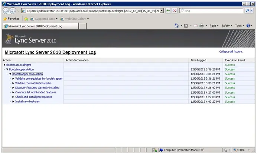Click the RSS Feeds icon
This screenshot has width=257, height=154.
[x=186, y=26]
